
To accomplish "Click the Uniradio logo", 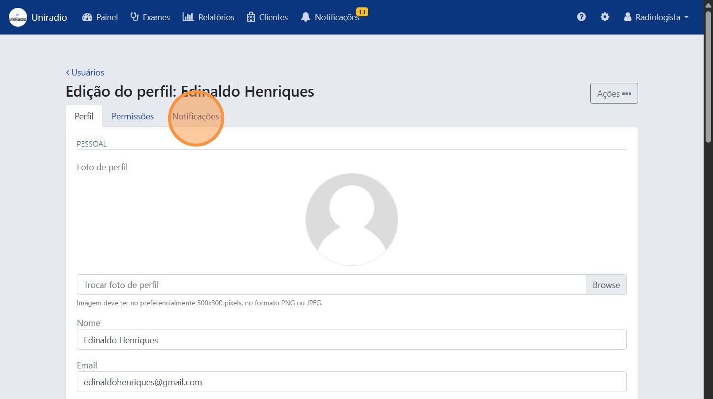I will 18,17.
